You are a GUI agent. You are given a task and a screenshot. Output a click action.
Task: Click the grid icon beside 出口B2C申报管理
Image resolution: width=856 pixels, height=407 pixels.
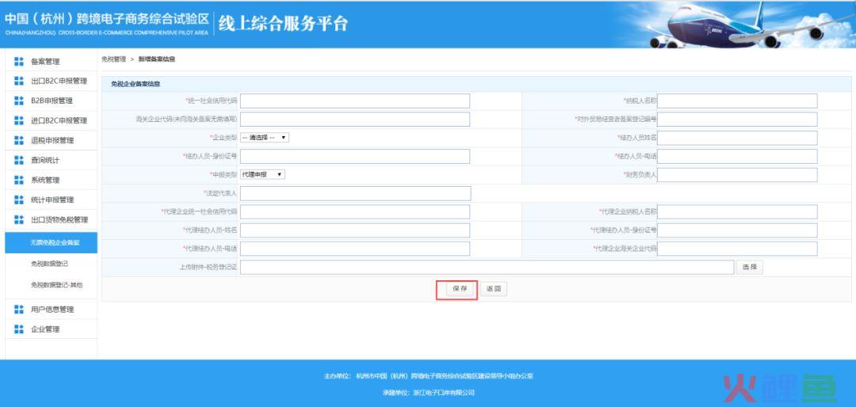19,81
